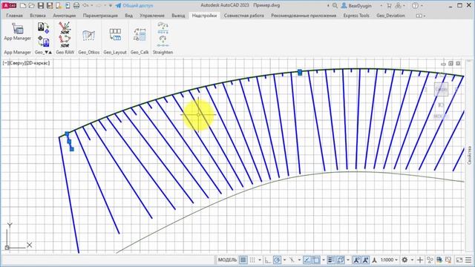The image size is (475, 267).
Task: Click the viewport restore button
Action: coord(451,64)
